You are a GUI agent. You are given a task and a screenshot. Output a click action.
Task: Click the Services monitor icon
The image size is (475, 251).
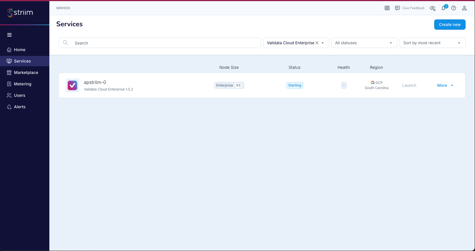click(x=9, y=61)
